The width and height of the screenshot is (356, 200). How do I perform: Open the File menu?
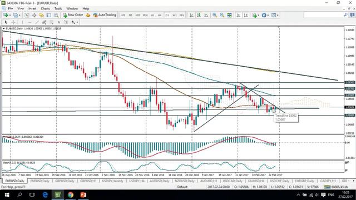[x=11, y=8]
